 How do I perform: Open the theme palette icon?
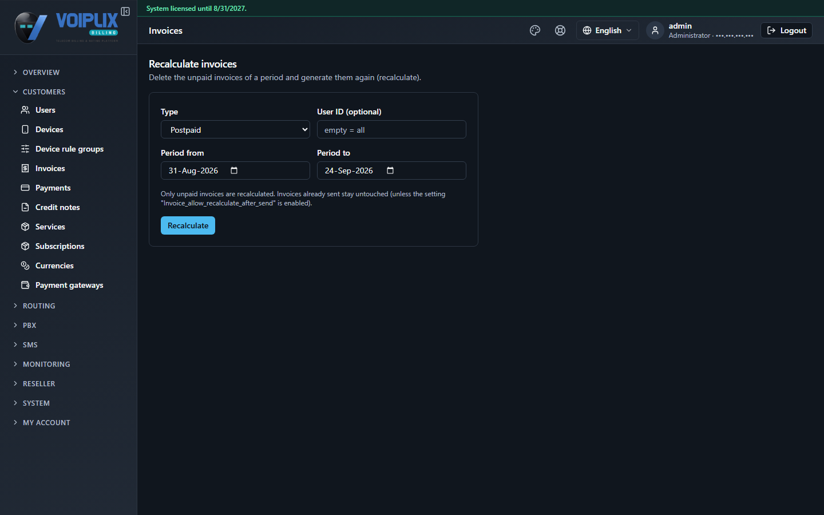[x=535, y=30]
